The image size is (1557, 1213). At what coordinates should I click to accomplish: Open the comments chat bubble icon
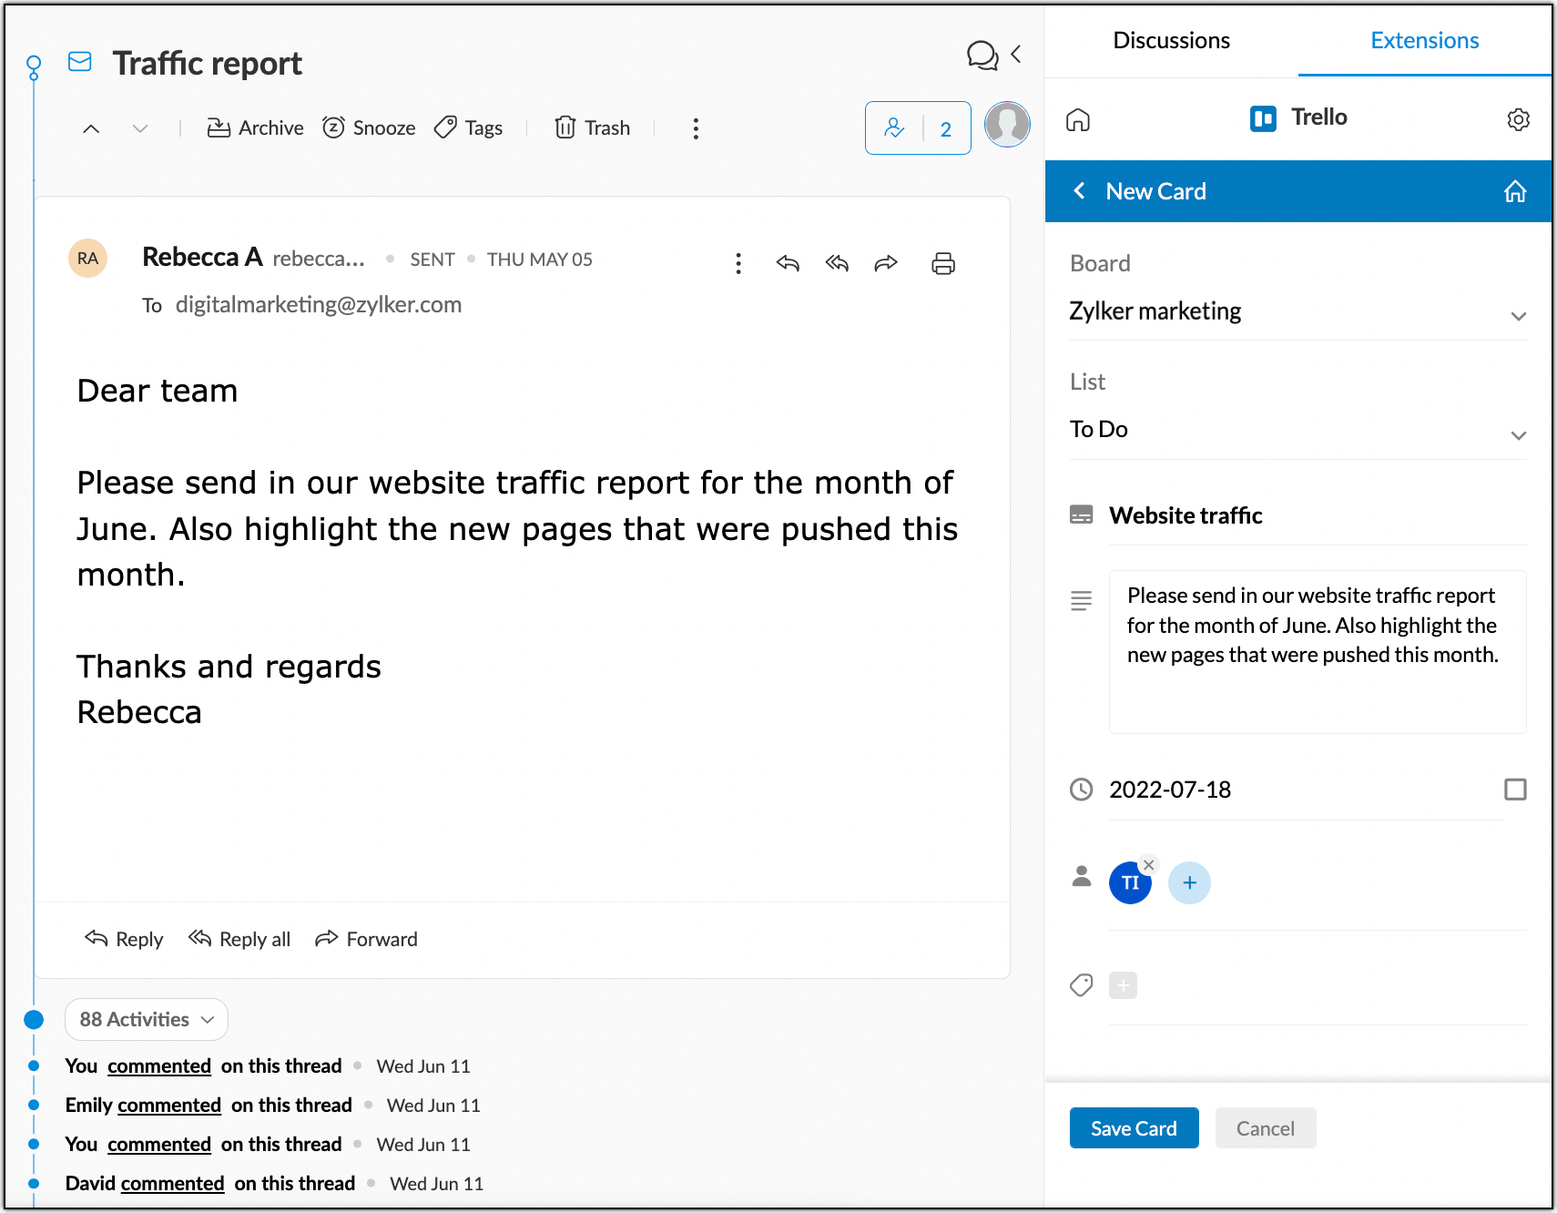coord(982,56)
